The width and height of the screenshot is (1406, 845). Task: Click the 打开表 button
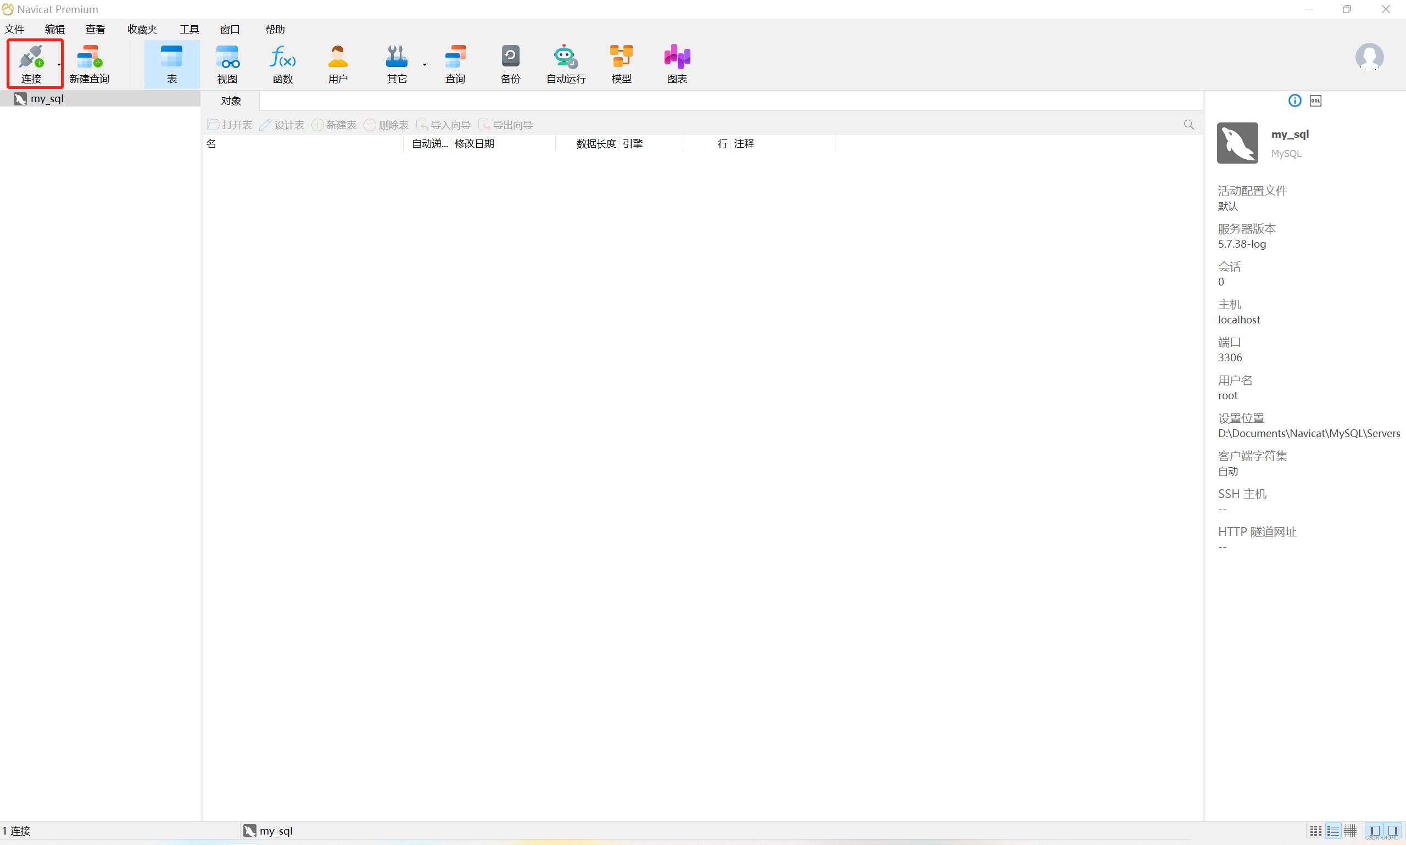click(x=230, y=125)
